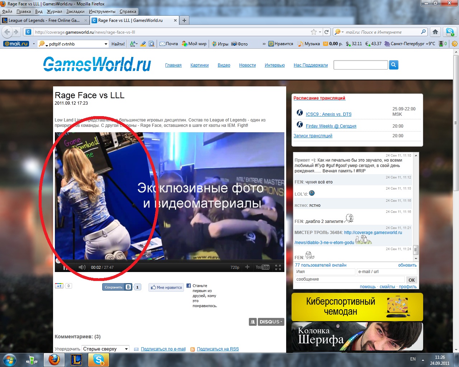Screen dimensions: 459x367
Task: Click the Firefox forward arrow button
Action: pyautogui.click(x=16, y=32)
